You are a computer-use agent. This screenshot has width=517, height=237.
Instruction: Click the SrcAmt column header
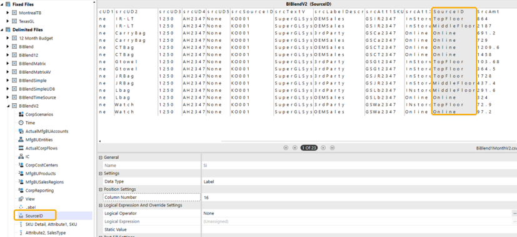point(488,11)
